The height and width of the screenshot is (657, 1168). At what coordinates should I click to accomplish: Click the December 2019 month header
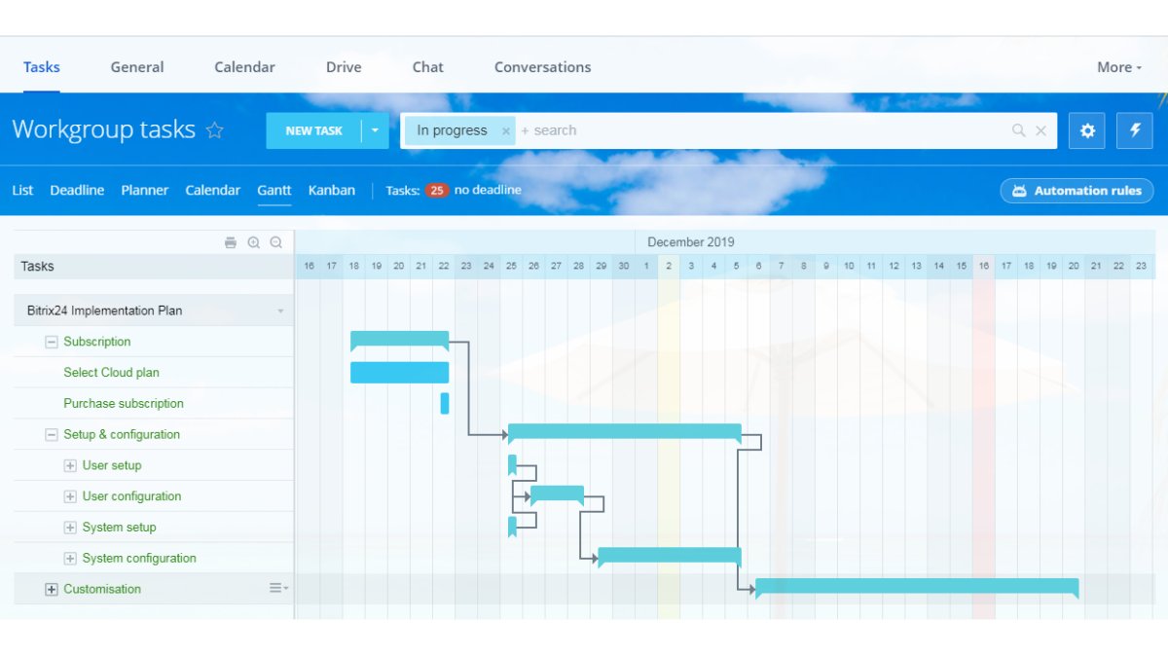[x=691, y=242]
